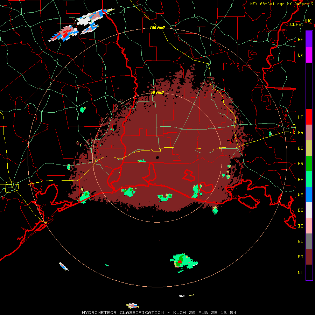
Task: Click the magenta UK legend color swatch
Action: tap(309, 55)
